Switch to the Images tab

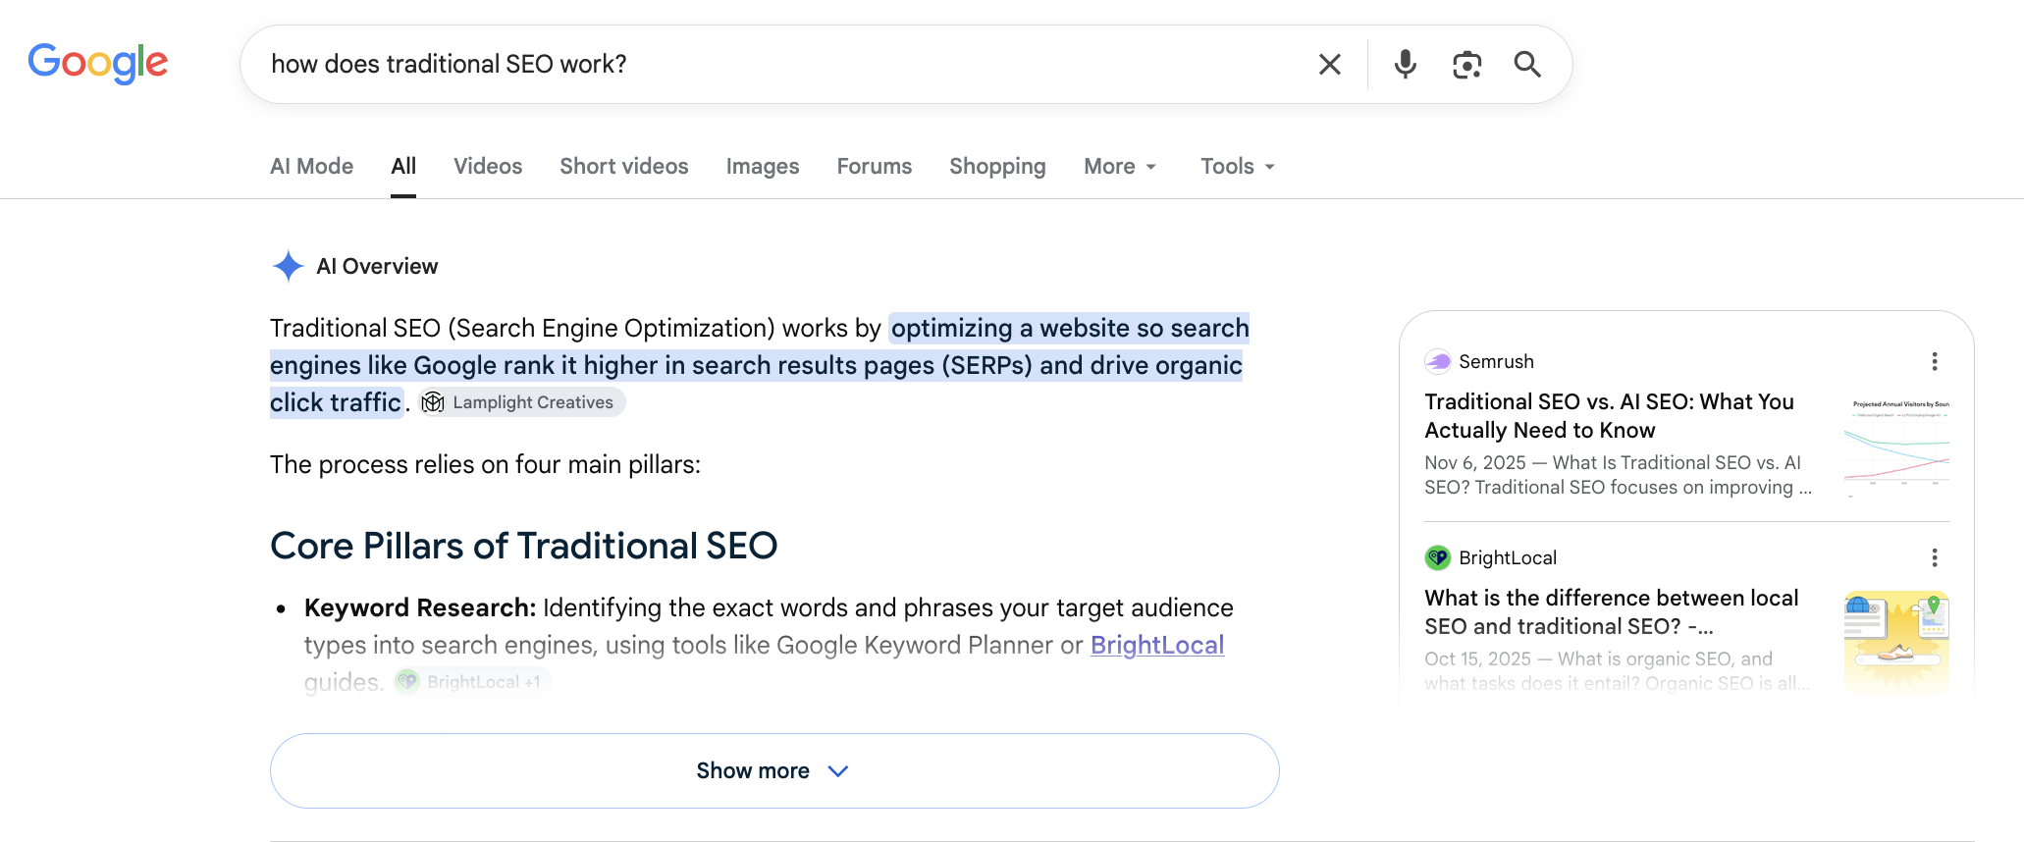click(x=763, y=166)
